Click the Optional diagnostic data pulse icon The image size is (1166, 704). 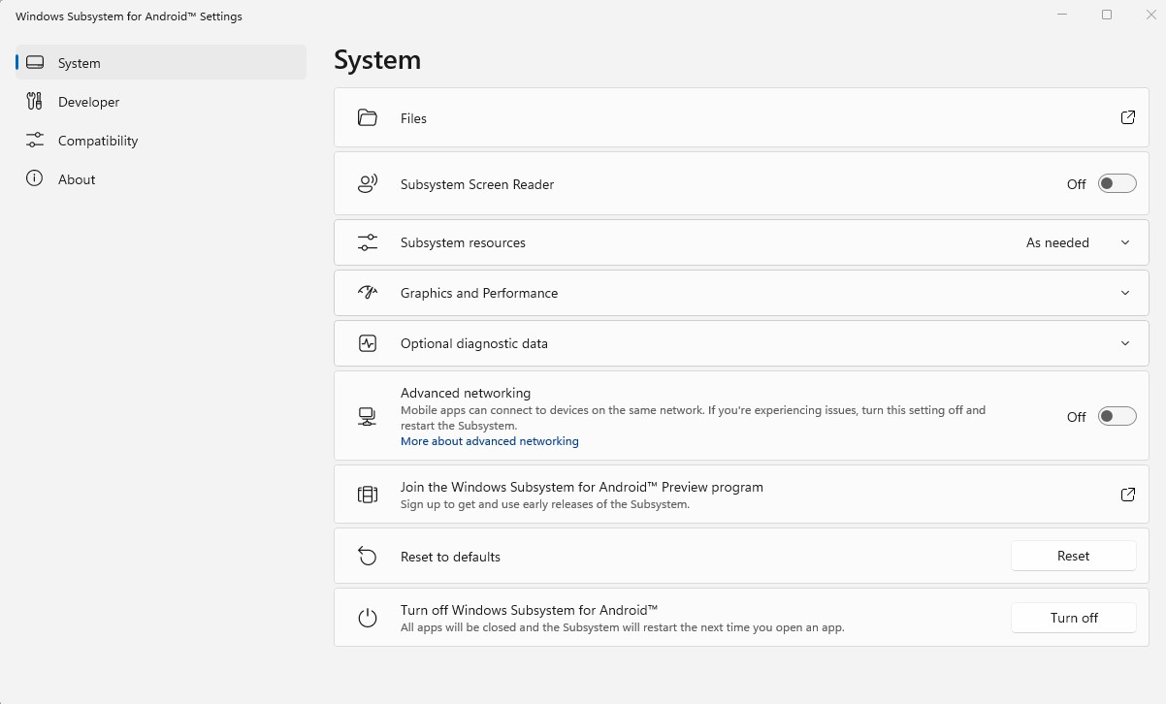(367, 343)
